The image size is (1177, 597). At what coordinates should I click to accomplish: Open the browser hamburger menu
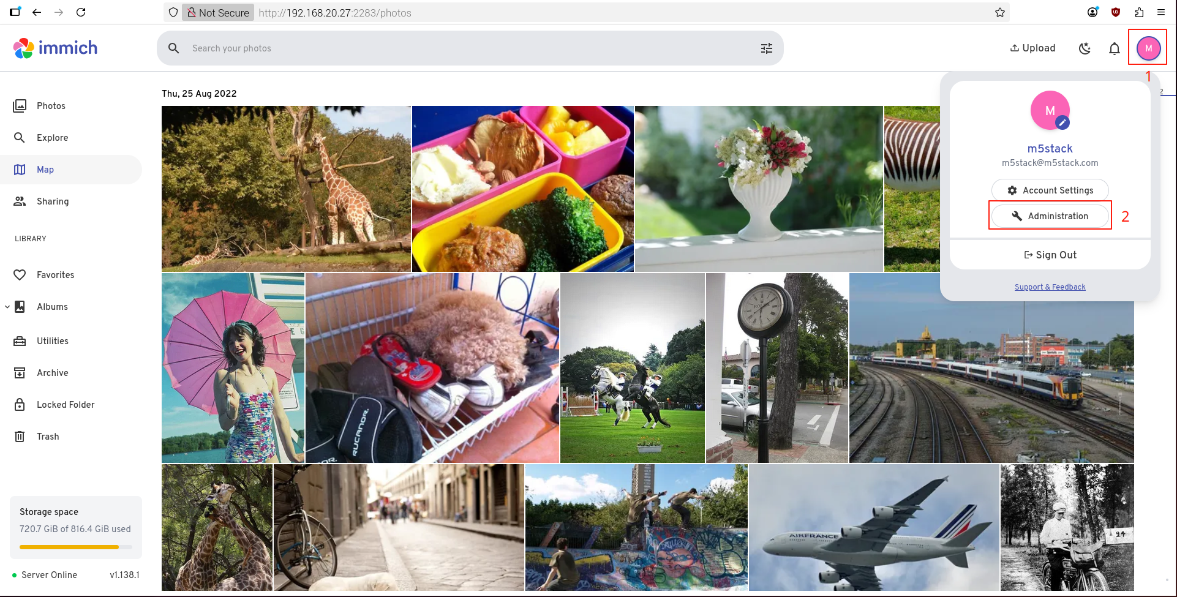pyautogui.click(x=1161, y=12)
